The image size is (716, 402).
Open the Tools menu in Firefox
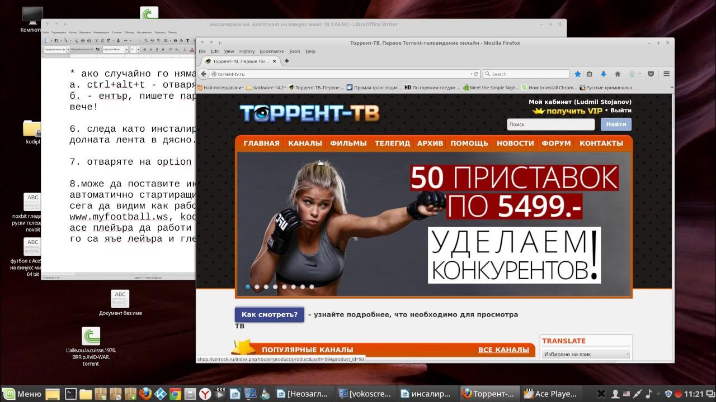(x=295, y=51)
